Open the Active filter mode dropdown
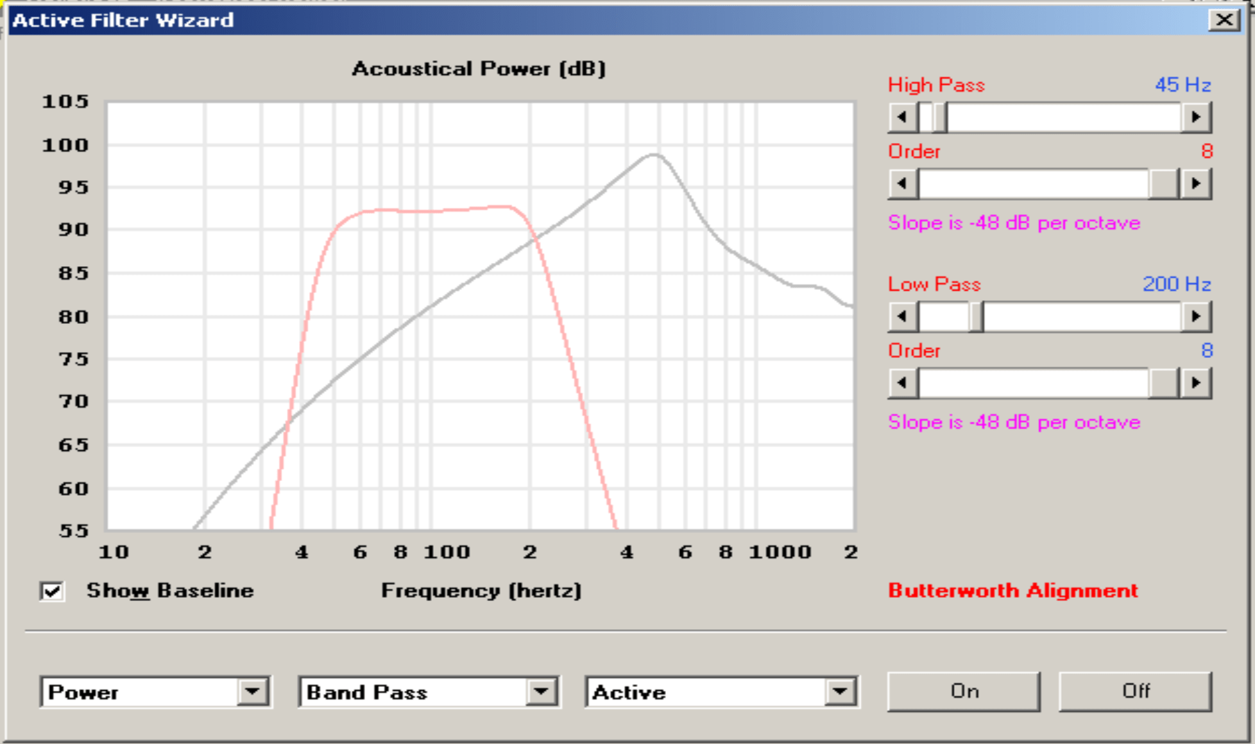Viewport: 1255px width, 744px height. coord(841,692)
